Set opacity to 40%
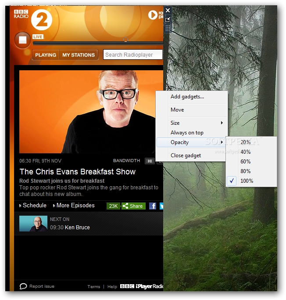 [251, 152]
